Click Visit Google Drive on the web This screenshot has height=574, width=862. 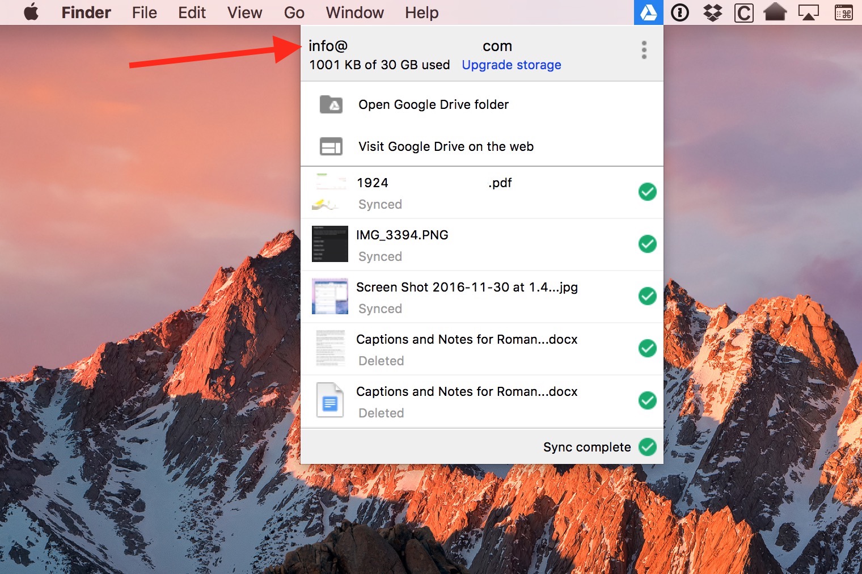(482, 146)
